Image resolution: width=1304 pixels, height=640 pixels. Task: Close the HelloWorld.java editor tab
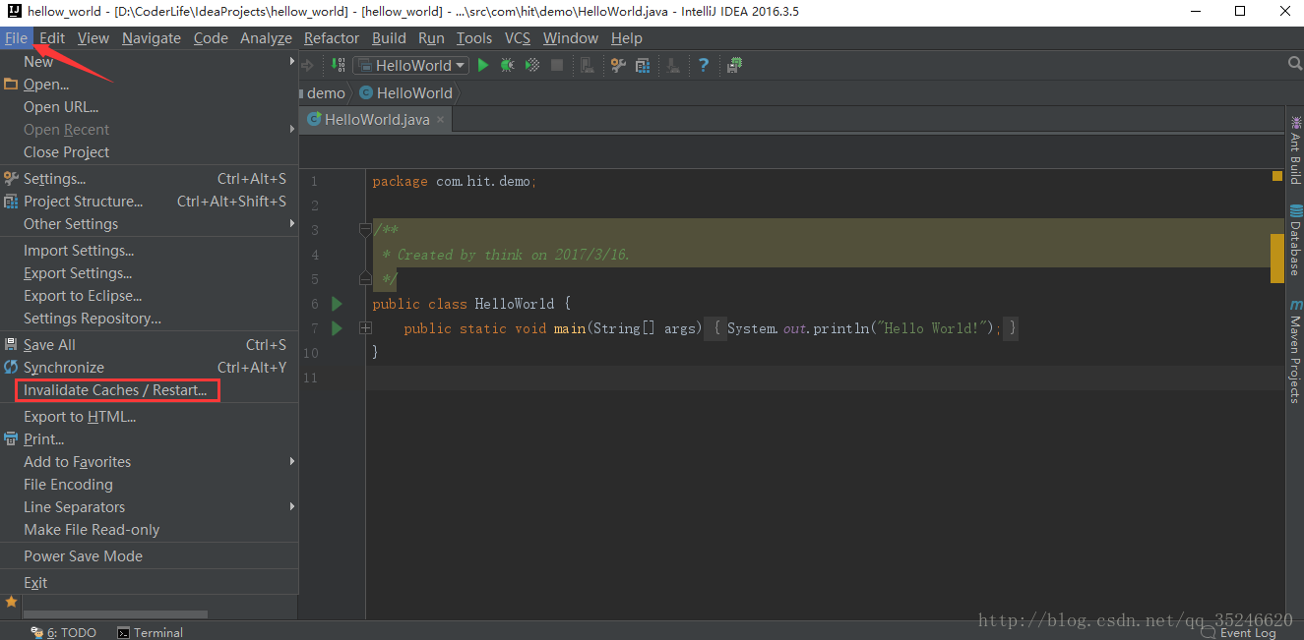441,120
